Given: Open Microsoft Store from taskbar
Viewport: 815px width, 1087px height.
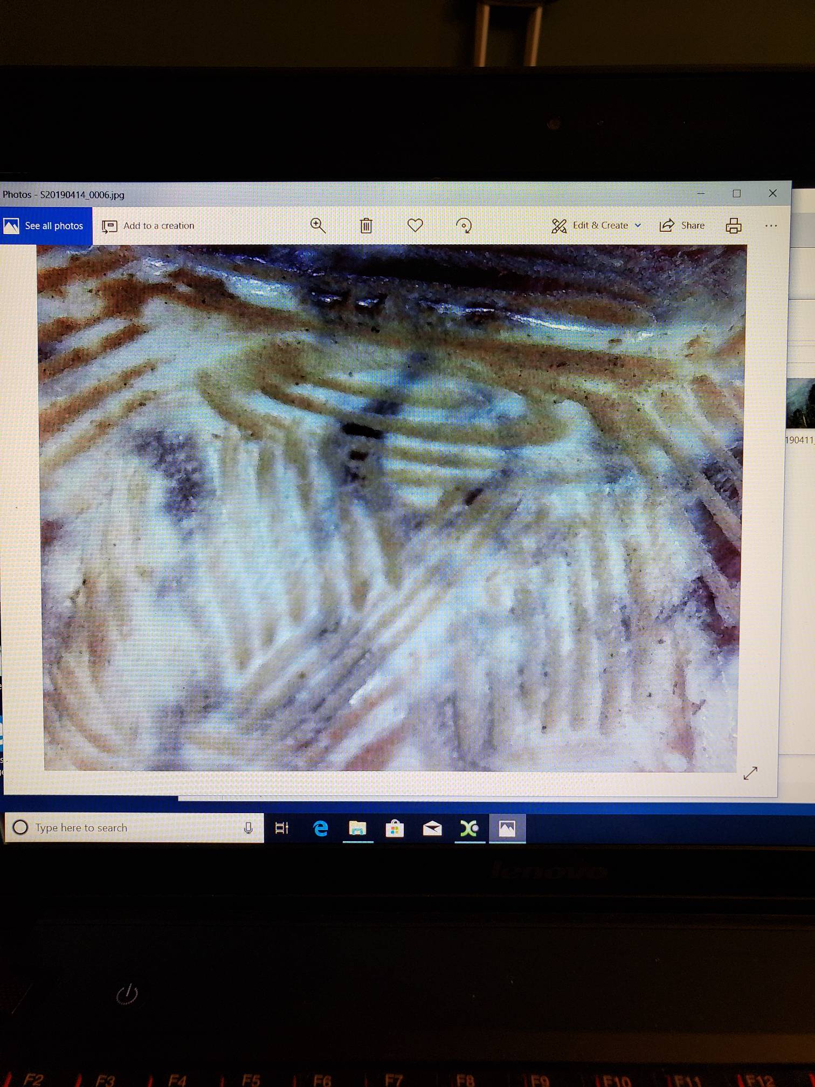Looking at the screenshot, I should 395,828.
